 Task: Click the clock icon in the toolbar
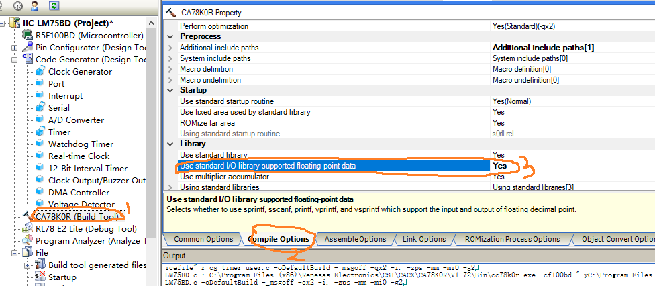click(18, 6)
